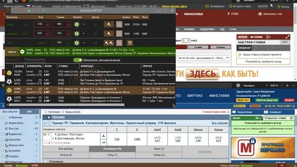
Task: Select Перекрытие tab in calculator
Action: tap(35, 59)
